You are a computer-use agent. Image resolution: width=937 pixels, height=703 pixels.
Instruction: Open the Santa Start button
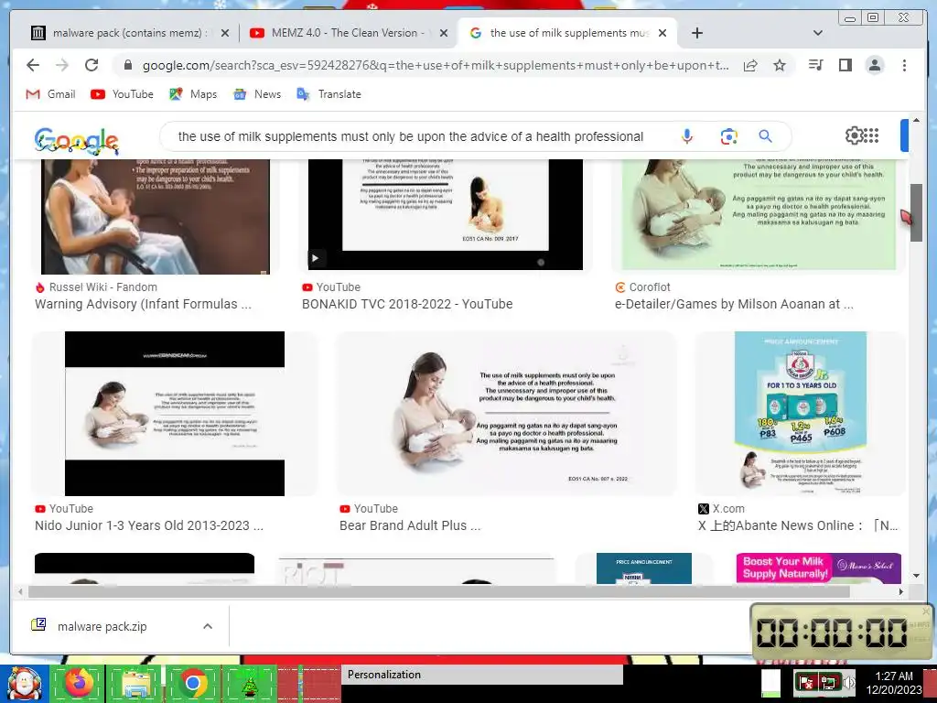pos(24,683)
